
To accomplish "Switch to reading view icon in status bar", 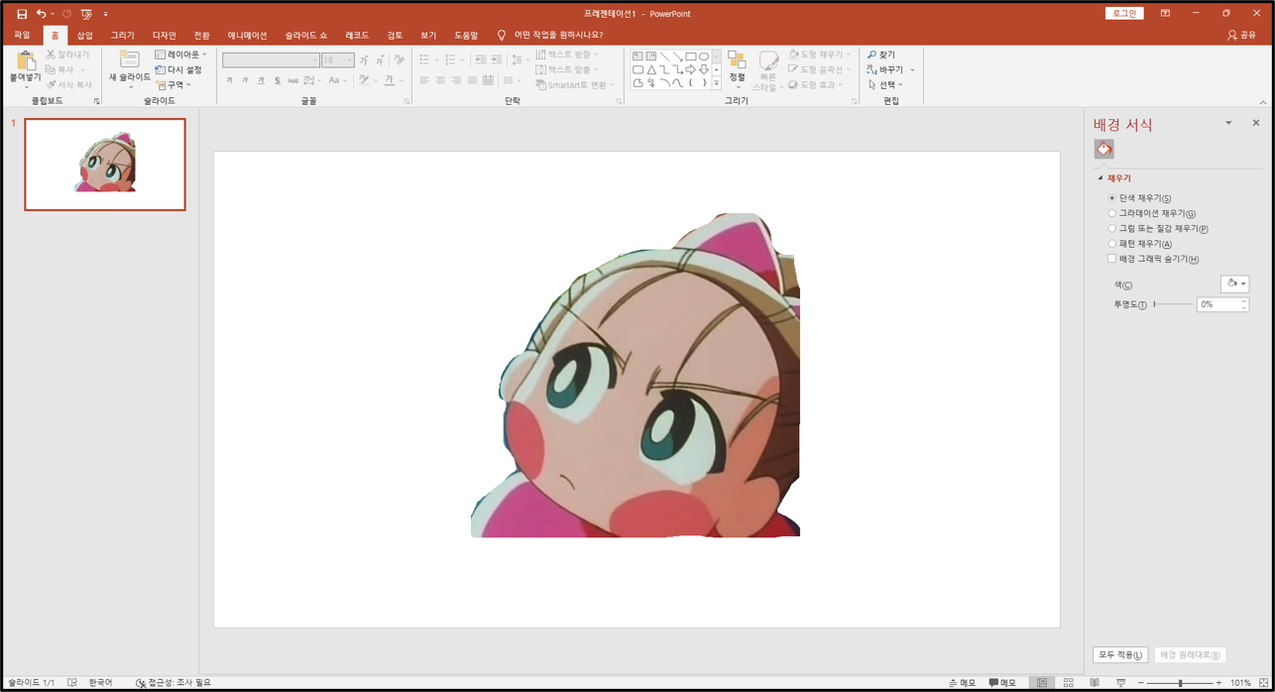I will [1095, 683].
